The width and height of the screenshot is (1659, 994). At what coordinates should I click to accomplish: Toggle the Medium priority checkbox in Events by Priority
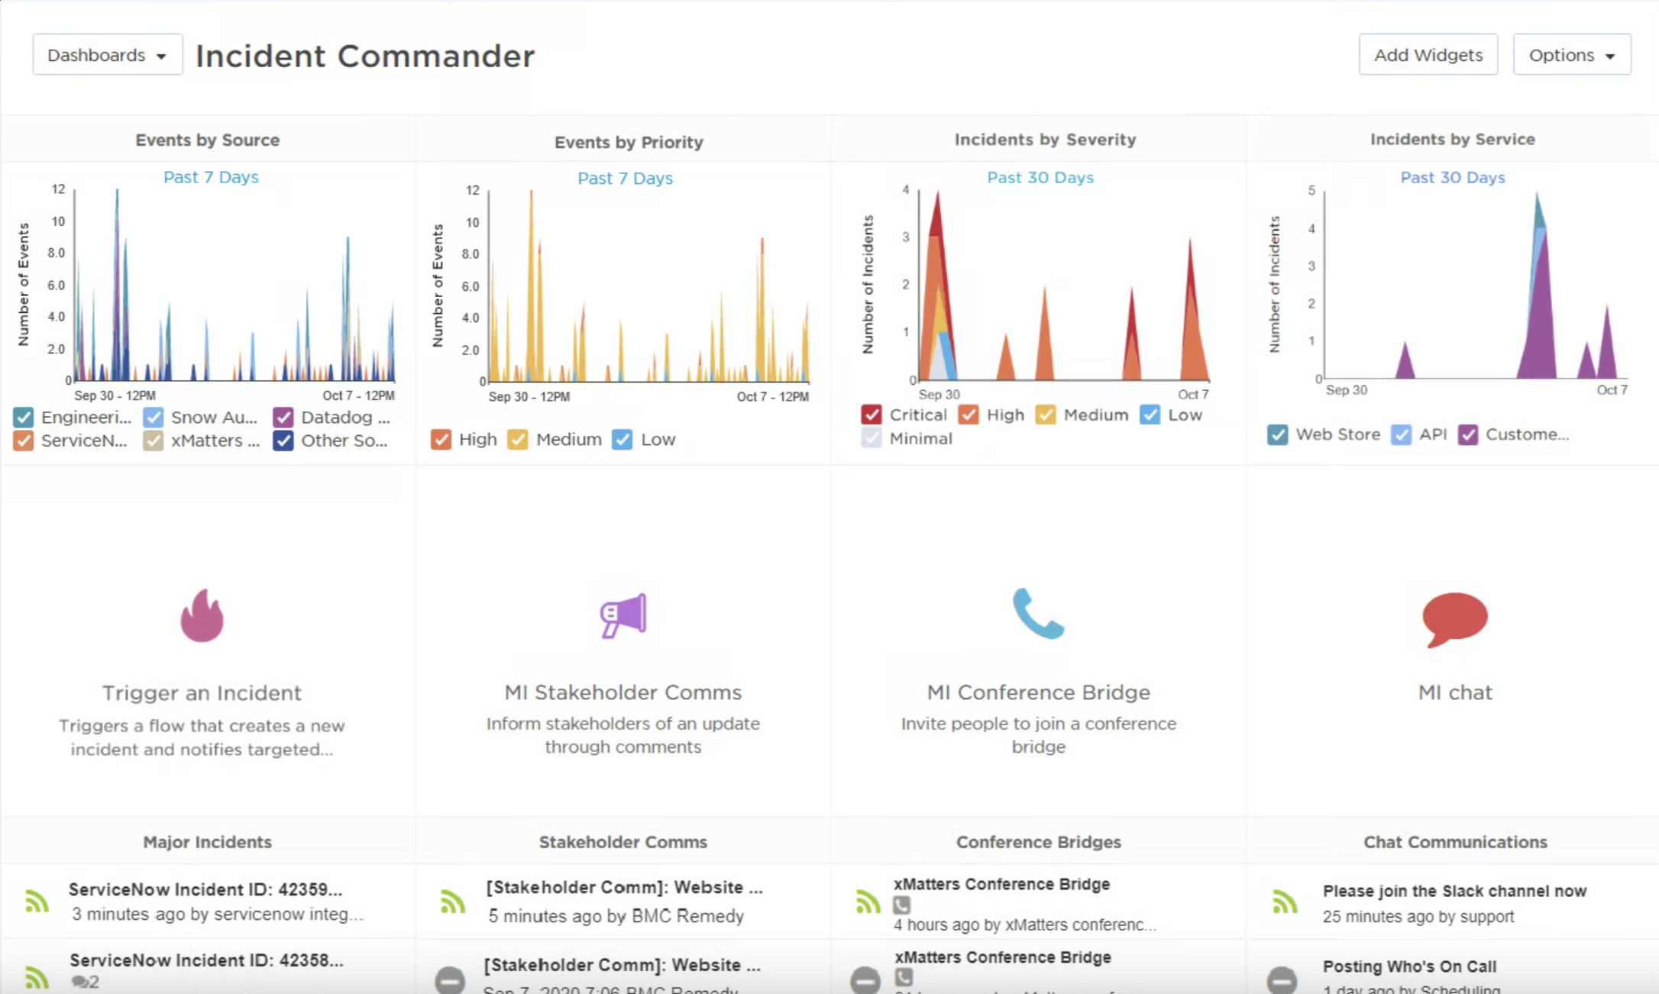[518, 439]
